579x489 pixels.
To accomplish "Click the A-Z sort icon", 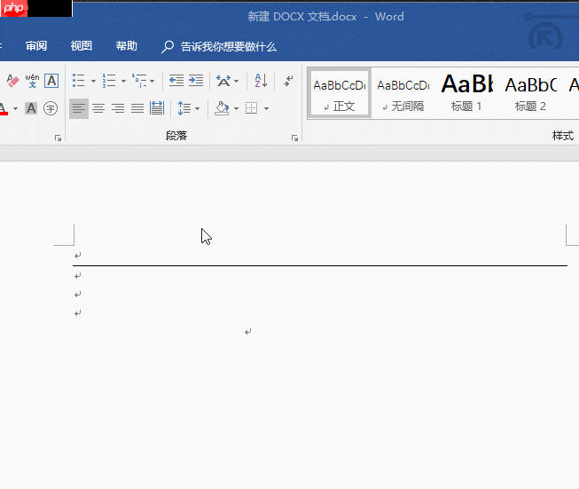I will (261, 81).
